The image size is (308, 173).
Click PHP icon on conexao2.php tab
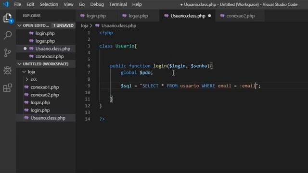[222, 16]
